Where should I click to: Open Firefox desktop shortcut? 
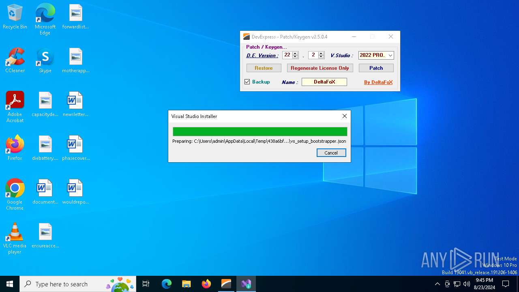point(15,148)
